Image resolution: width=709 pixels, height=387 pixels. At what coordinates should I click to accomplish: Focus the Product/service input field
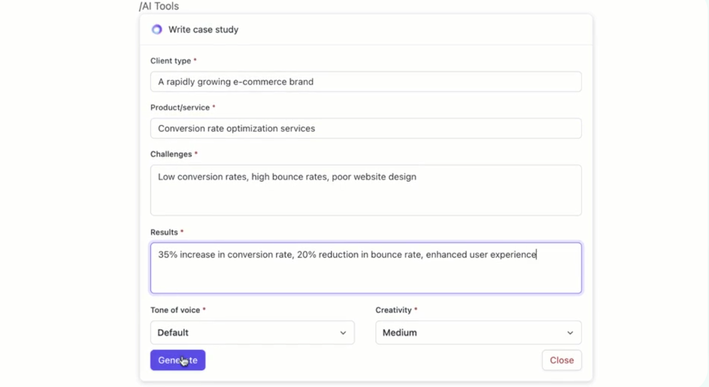pyautogui.click(x=366, y=128)
